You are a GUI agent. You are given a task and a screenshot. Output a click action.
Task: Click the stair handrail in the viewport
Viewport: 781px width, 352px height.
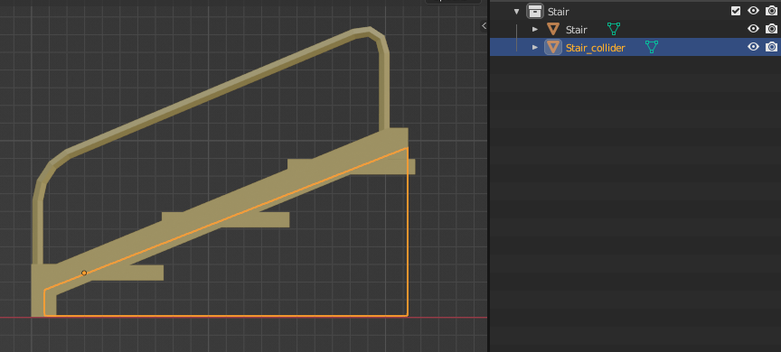[209, 95]
